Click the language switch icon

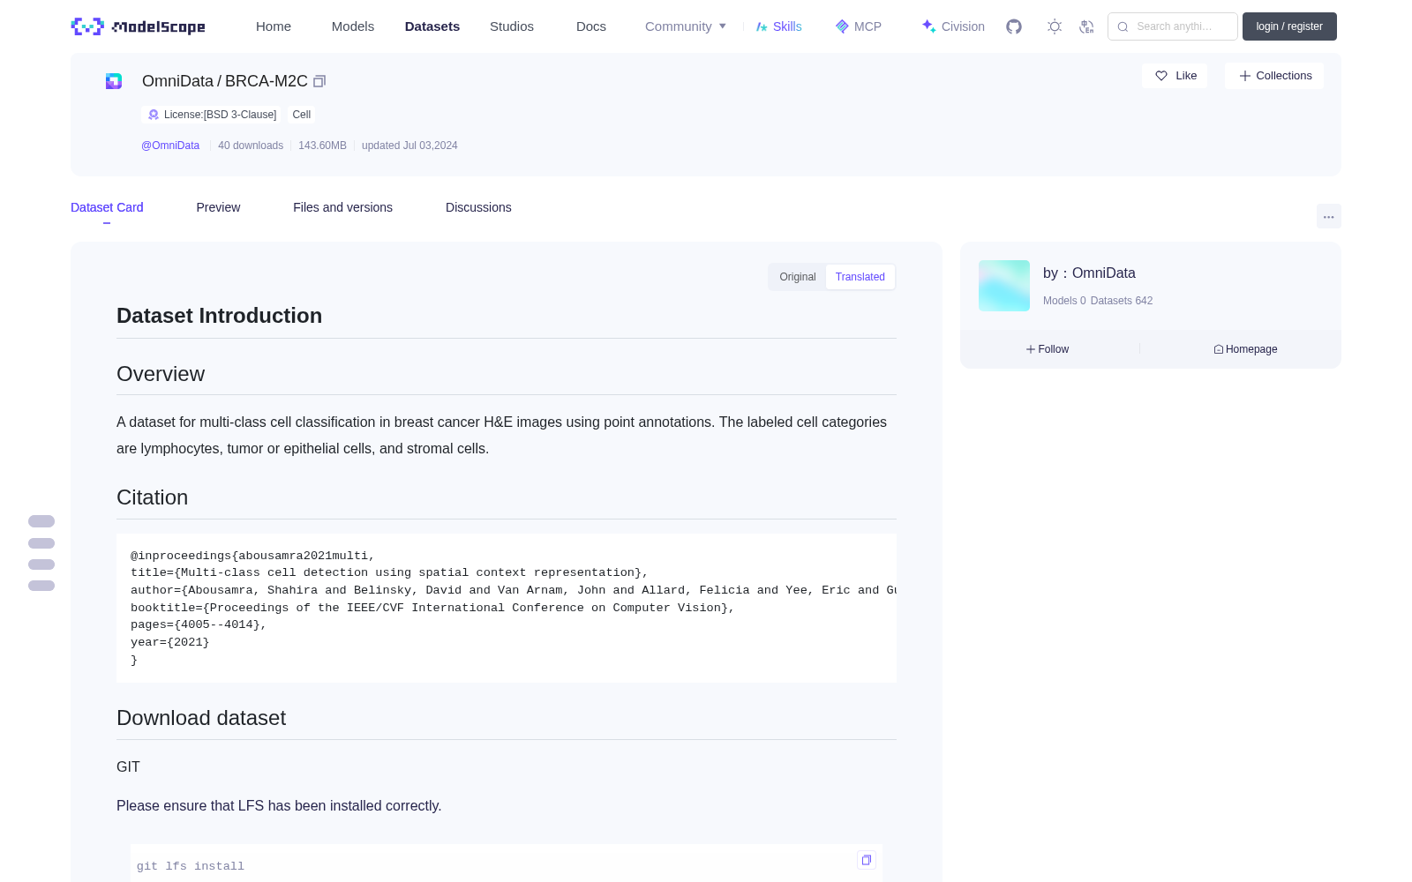pos(1087,26)
